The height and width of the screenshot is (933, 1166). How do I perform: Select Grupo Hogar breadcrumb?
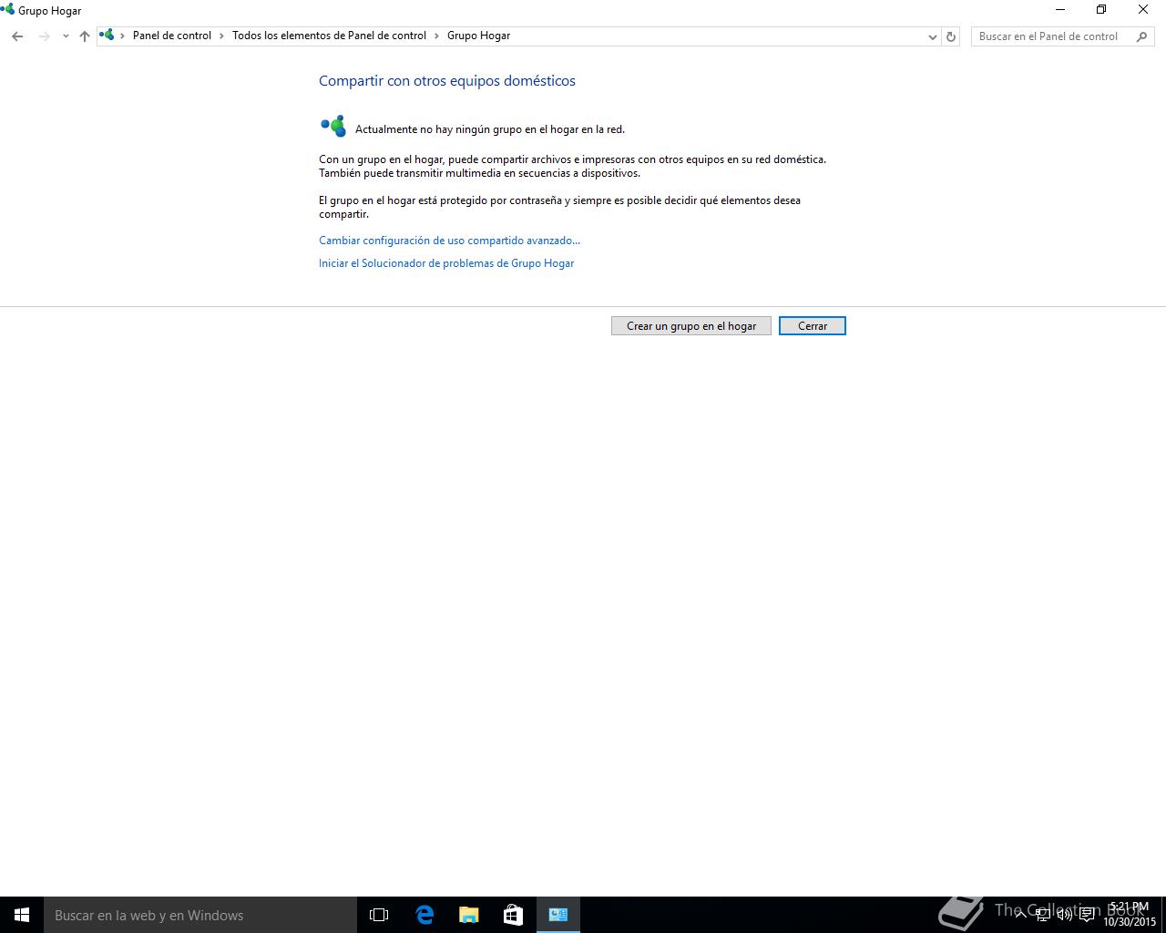tap(478, 36)
